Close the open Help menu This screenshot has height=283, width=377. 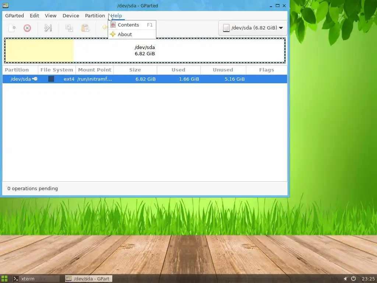[116, 15]
